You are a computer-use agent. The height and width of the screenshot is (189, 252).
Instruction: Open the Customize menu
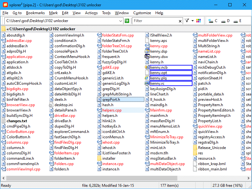pos(142,13)
